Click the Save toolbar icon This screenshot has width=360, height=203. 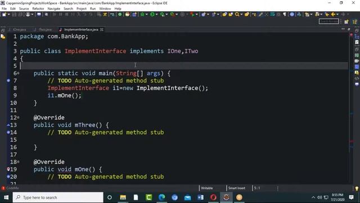click(x=14, y=15)
